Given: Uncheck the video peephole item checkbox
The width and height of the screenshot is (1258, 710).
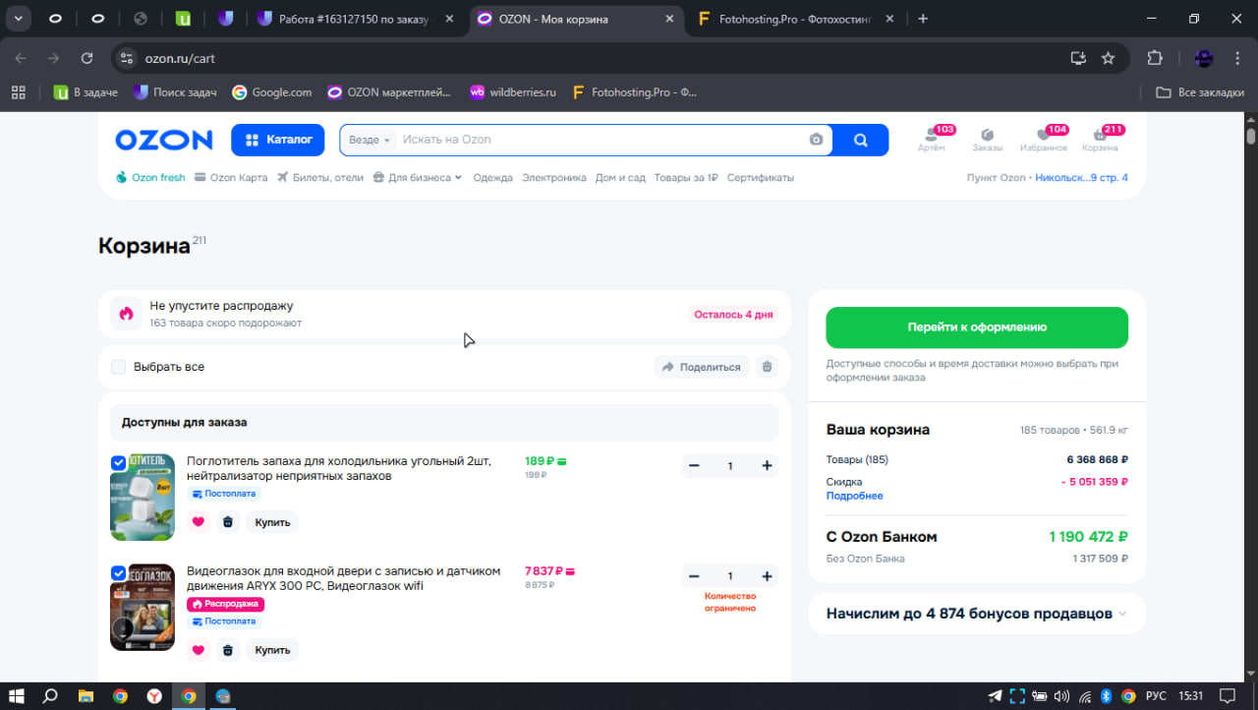Looking at the screenshot, I should [x=119, y=572].
